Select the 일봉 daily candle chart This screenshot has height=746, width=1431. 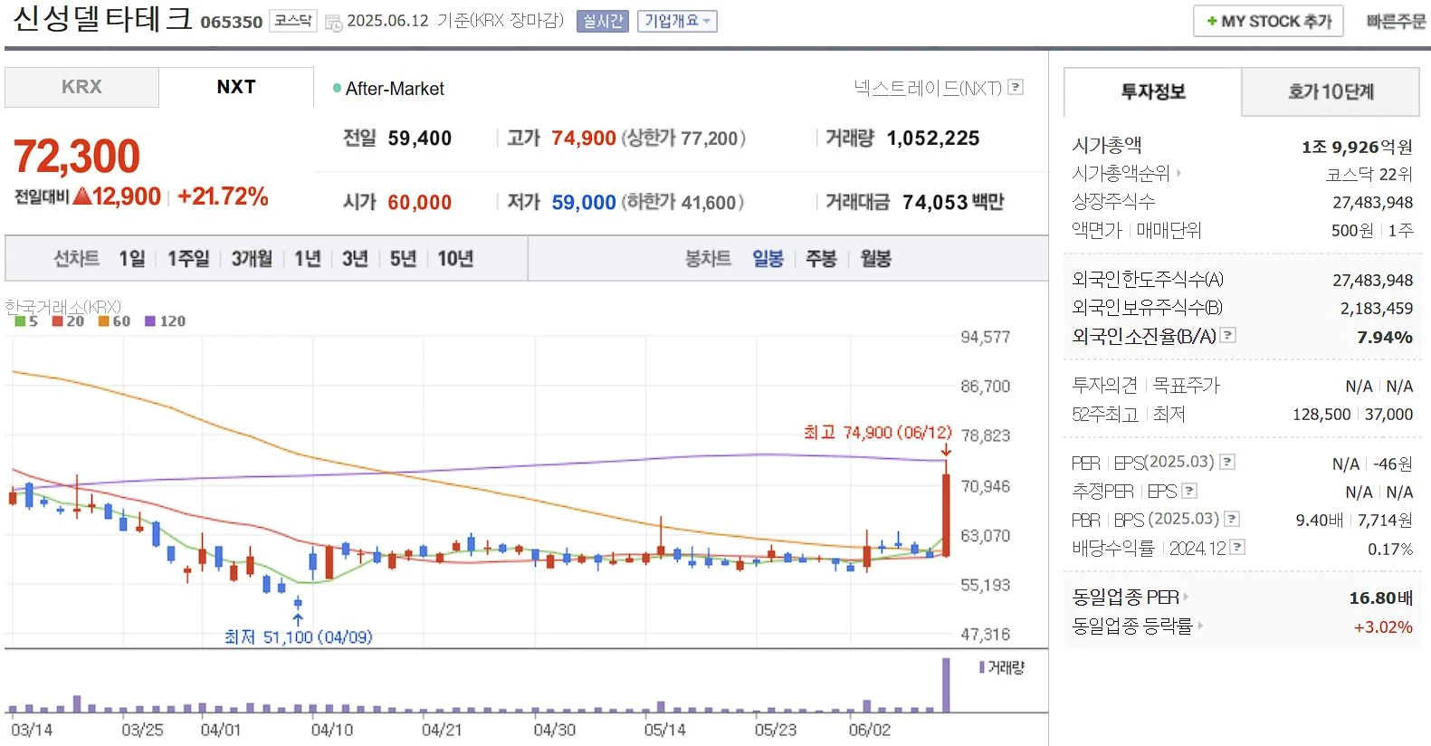click(x=768, y=259)
